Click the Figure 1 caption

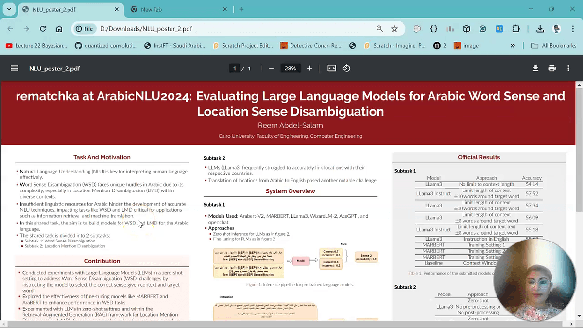pyautogui.click(x=300, y=285)
